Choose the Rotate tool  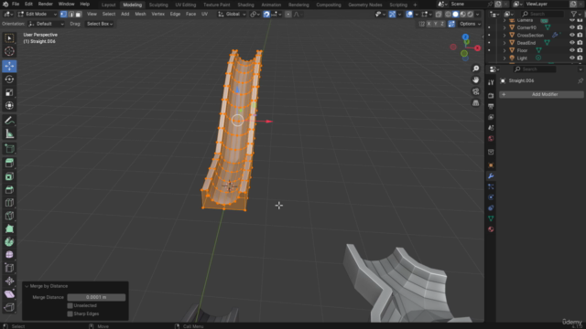[9, 80]
